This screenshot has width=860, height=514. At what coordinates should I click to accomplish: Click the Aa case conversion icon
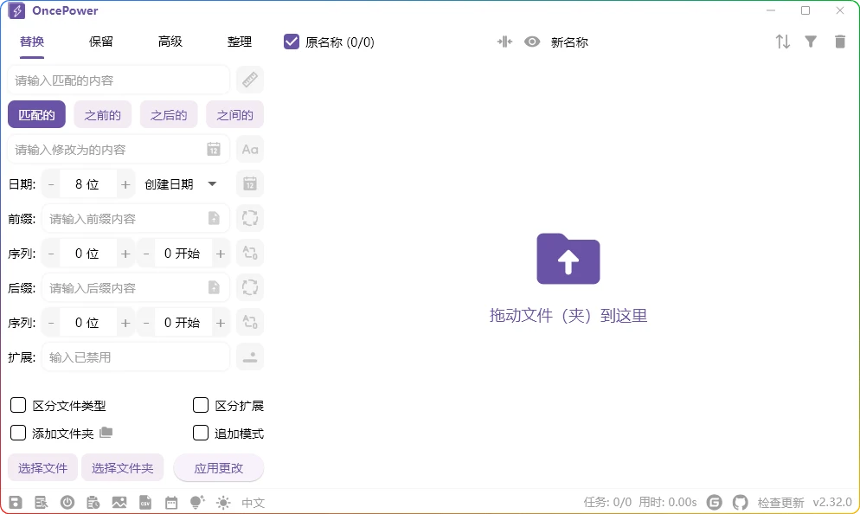point(250,149)
